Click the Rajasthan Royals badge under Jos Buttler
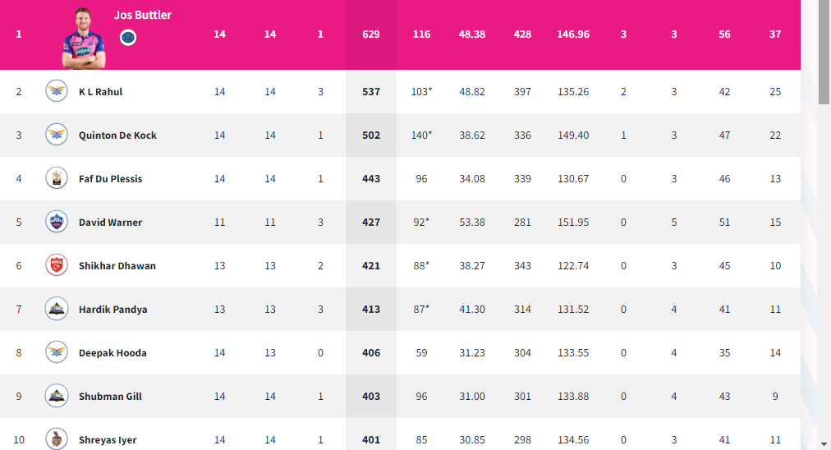 128,38
